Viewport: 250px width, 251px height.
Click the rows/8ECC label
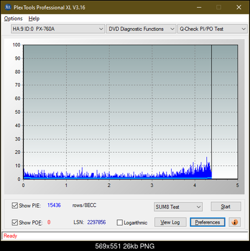[84, 205]
